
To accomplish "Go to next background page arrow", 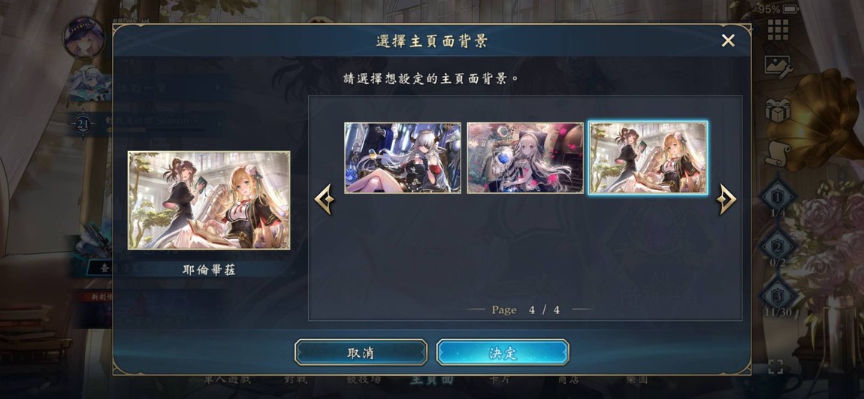I will (727, 200).
